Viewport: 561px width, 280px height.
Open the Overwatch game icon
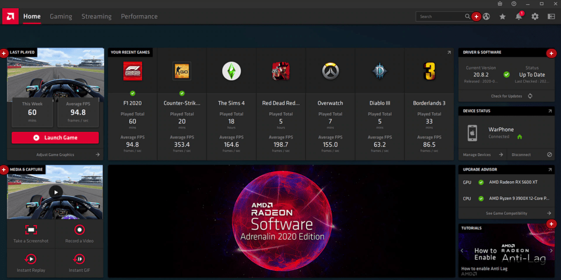(x=330, y=71)
